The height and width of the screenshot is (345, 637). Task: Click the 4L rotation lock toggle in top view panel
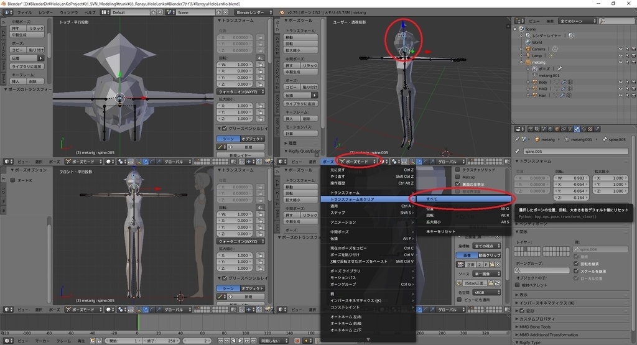point(261,58)
